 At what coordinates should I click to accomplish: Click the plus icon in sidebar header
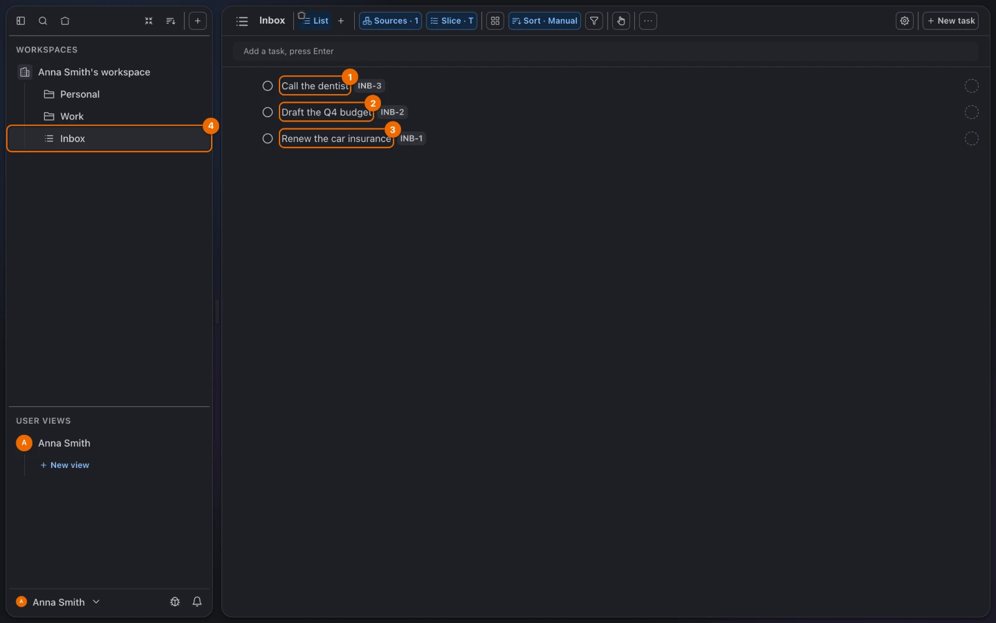tap(197, 21)
